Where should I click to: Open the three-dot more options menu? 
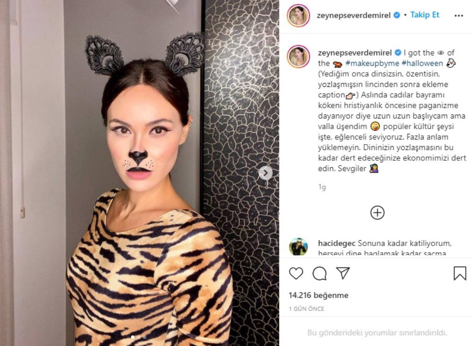[459, 16]
